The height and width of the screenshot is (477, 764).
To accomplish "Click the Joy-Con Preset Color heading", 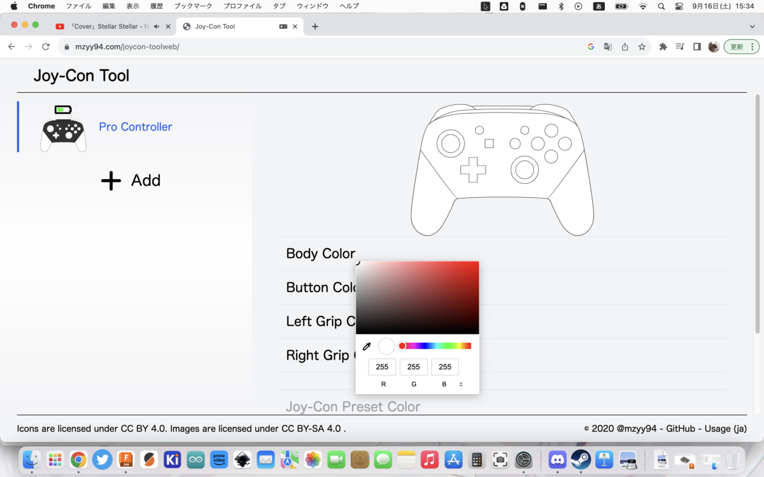I will (x=353, y=406).
